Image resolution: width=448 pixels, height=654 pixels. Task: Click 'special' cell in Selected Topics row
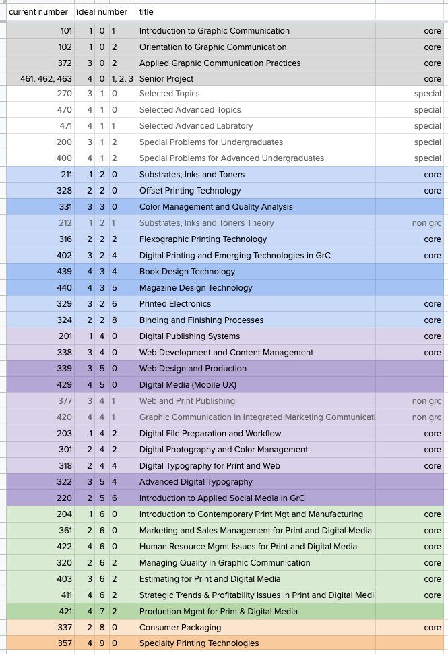click(x=409, y=94)
